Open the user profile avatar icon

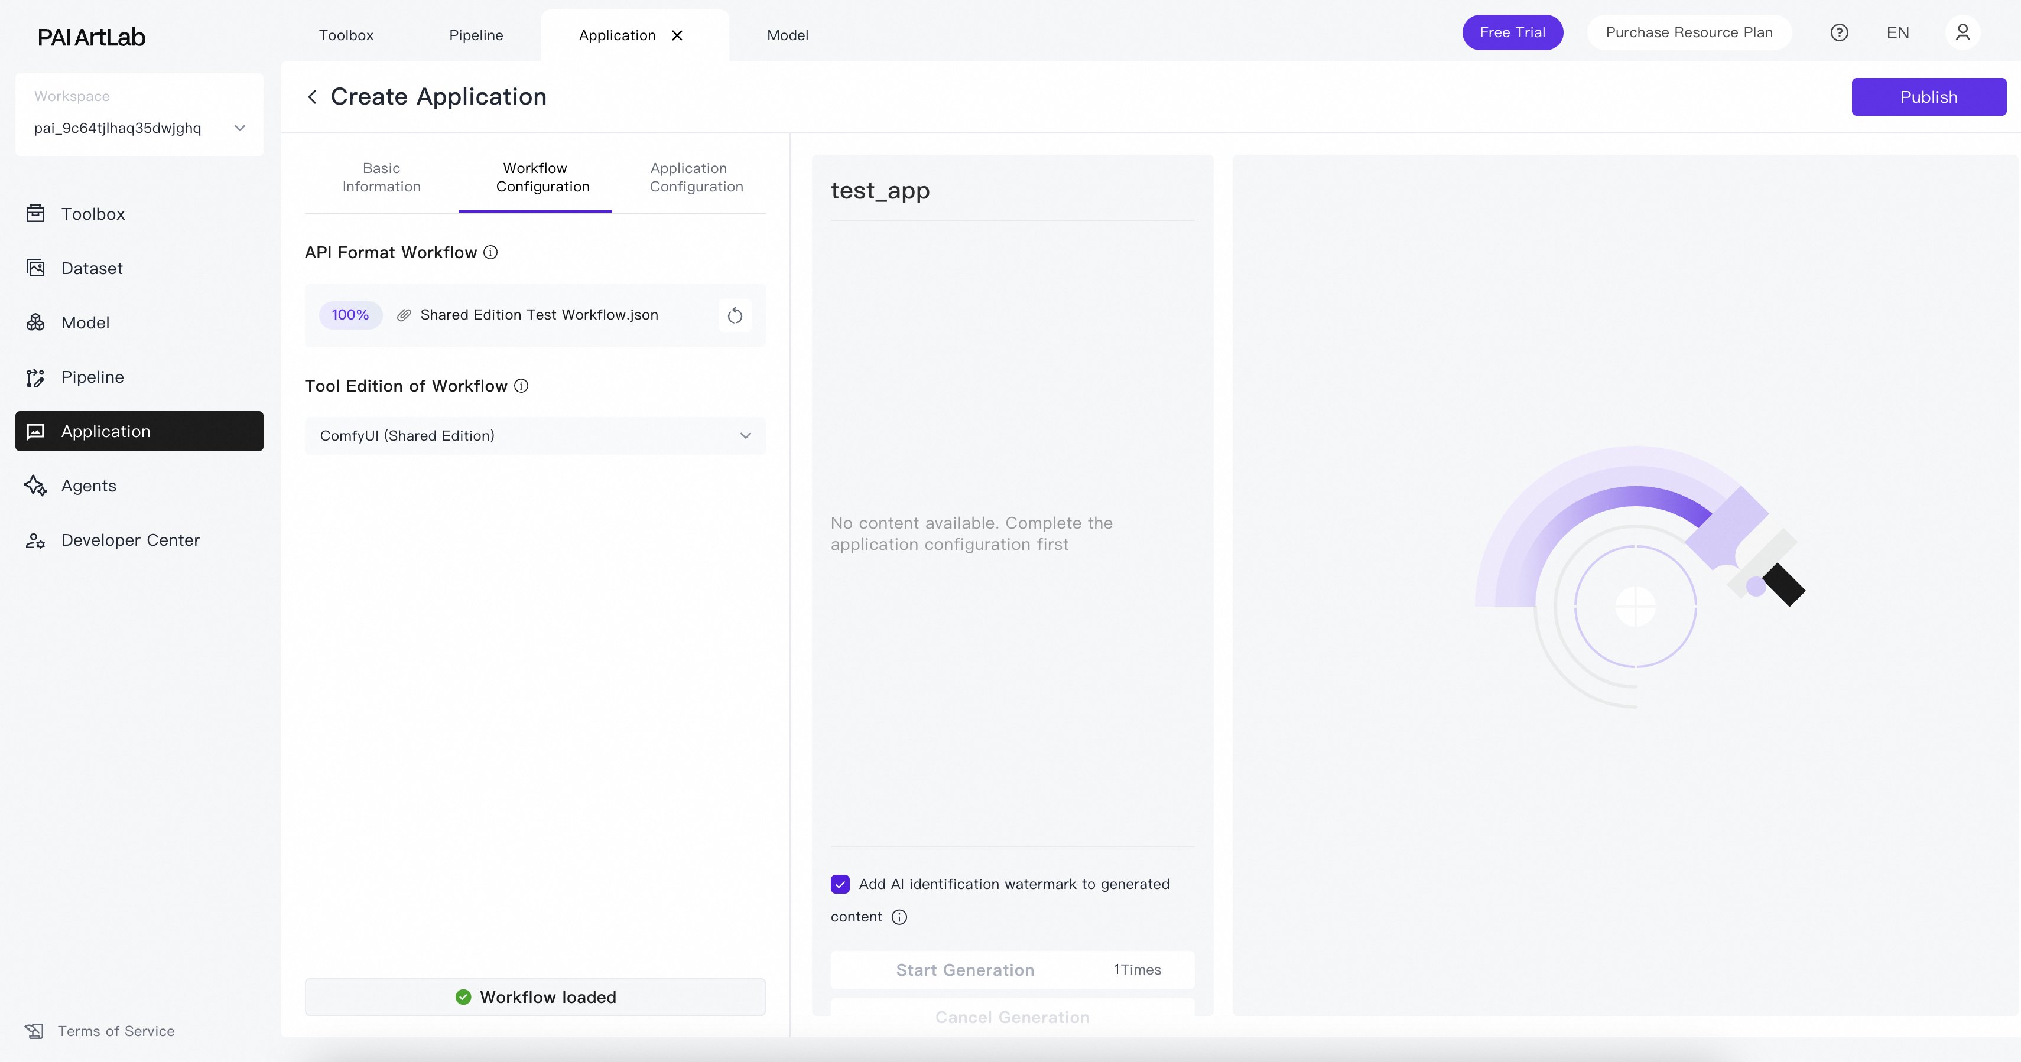(x=1962, y=33)
